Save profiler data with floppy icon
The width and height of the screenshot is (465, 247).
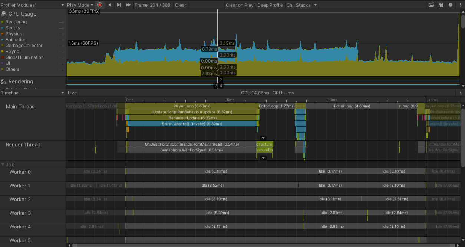[x=441, y=5]
